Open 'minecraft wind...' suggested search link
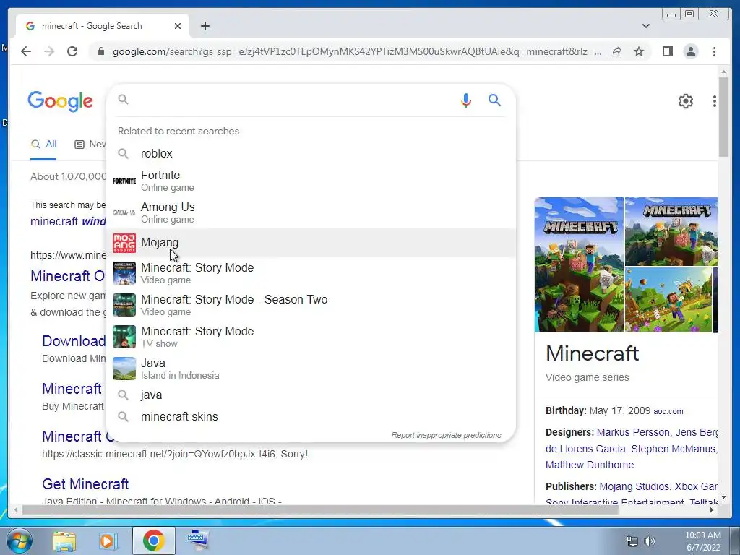Viewport: 740px width, 555px height. click(69, 221)
